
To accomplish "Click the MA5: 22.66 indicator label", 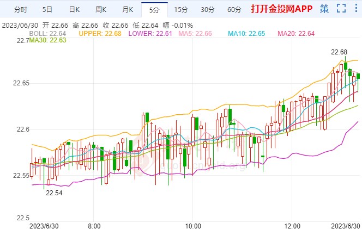I will point(195,34).
